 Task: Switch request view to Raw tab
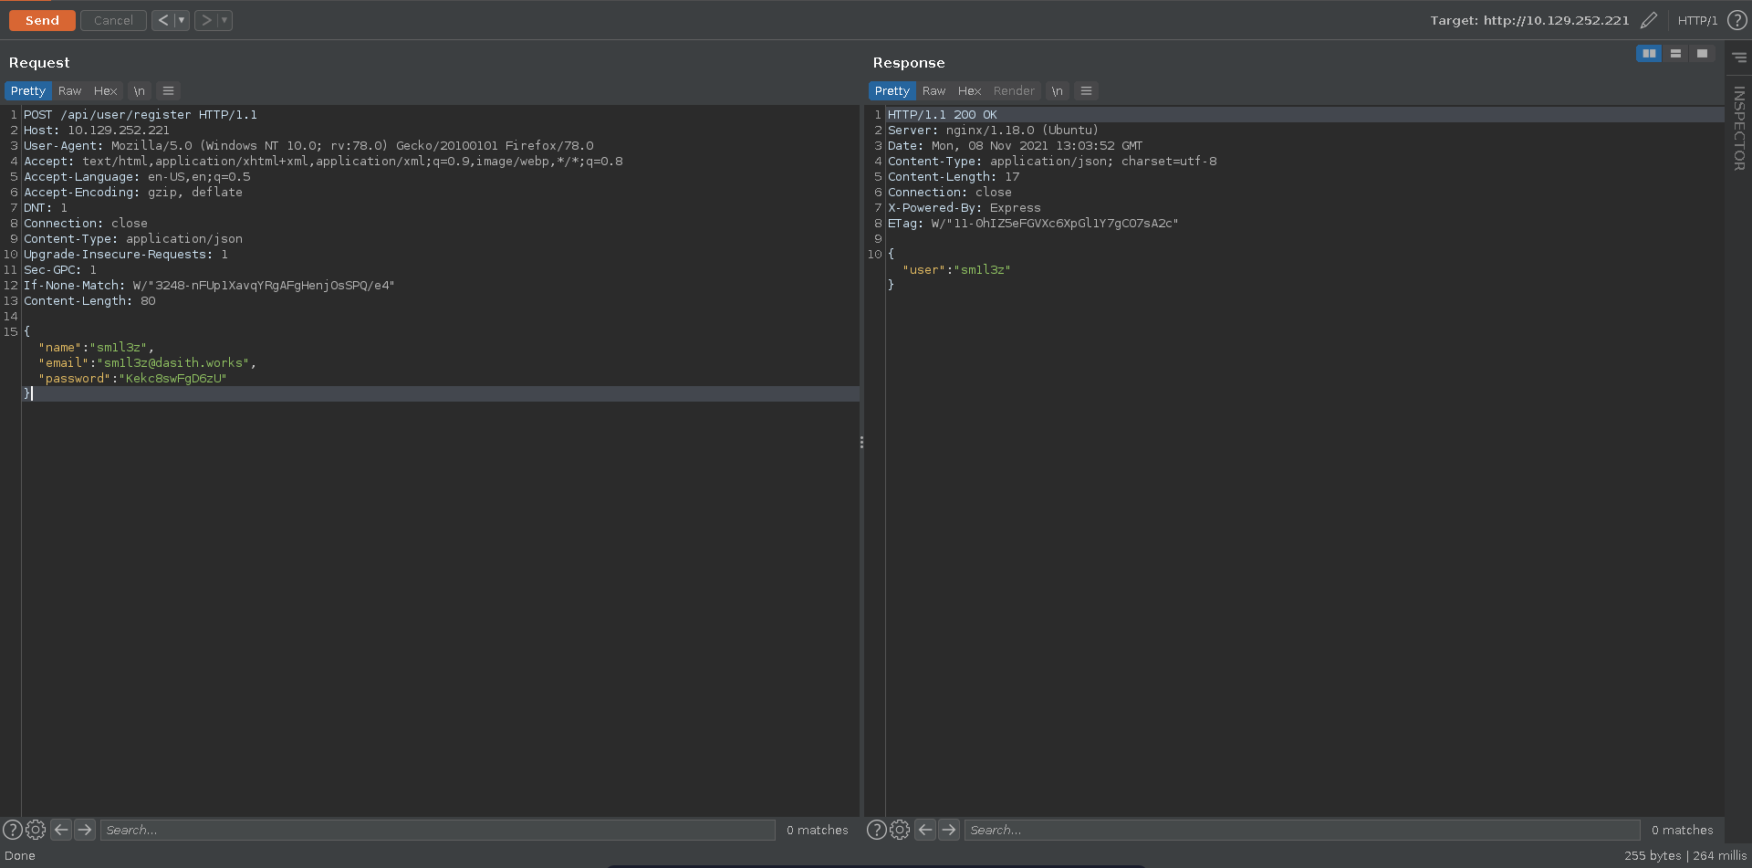pos(69,91)
